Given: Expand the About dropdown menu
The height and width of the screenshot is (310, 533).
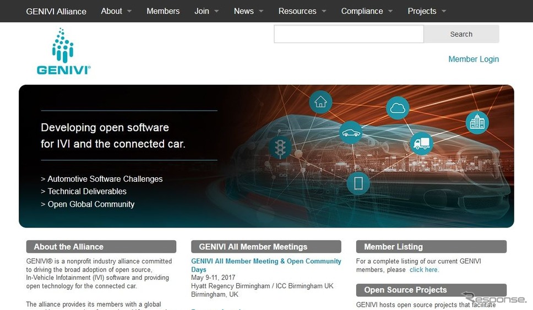Looking at the screenshot, I should [116, 11].
